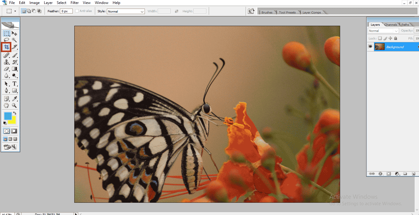Viewport: 419px width, 215px height.
Task: Open the Style dropdown in options bar
Action: [x=142, y=11]
